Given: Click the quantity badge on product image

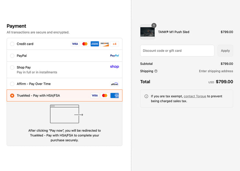Looking at the screenshot, I should (x=154, y=26).
